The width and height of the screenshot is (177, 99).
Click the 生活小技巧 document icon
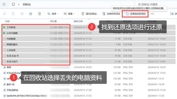[4, 62]
